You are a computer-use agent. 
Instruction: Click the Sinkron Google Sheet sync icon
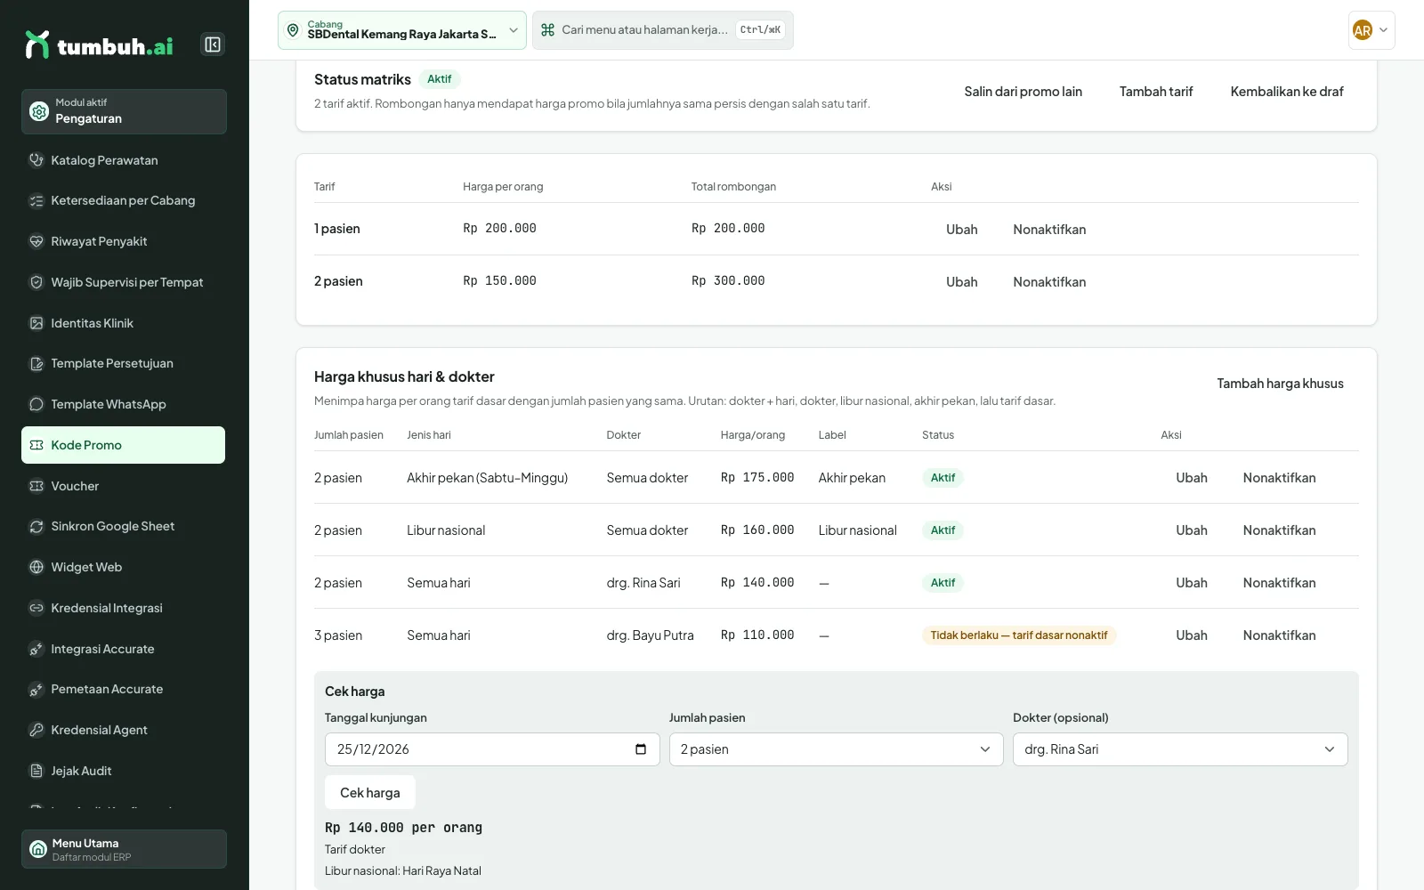click(36, 526)
